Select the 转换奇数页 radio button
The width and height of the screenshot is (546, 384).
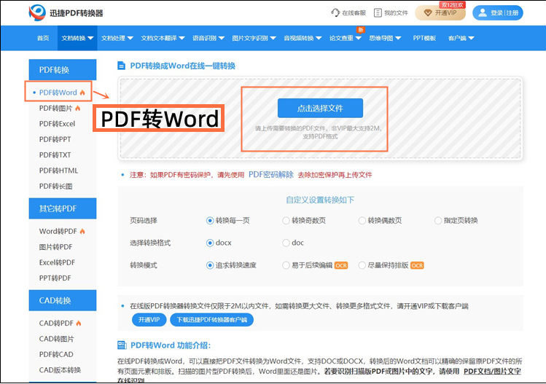tap(286, 220)
